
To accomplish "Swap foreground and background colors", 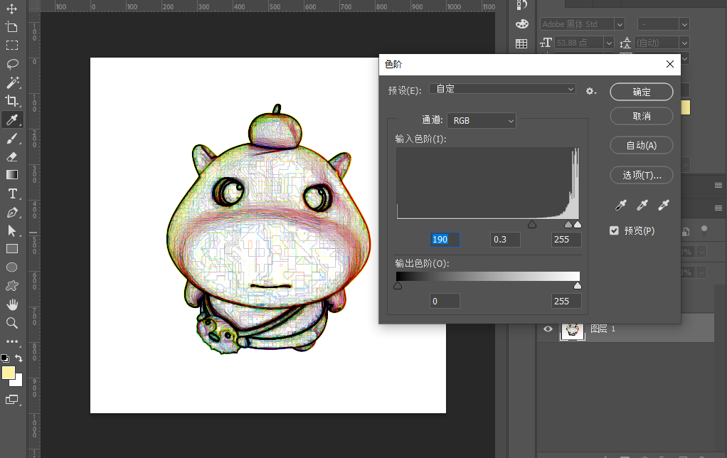I will click(x=19, y=358).
